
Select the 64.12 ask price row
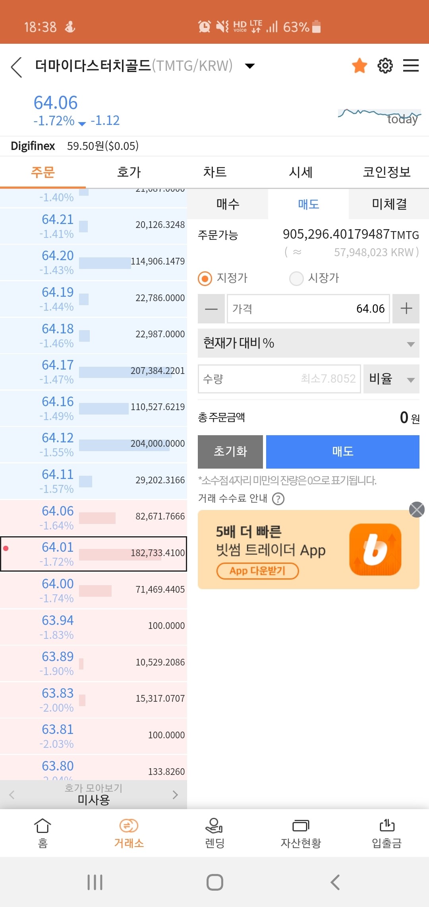pos(93,445)
